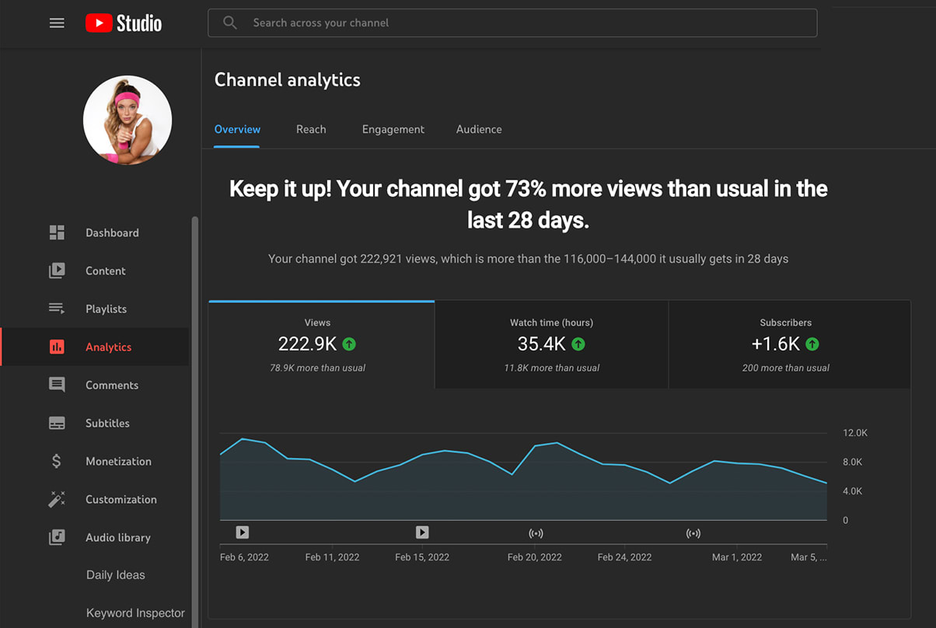The height and width of the screenshot is (628, 936).
Task: Open Playlists from the sidebar icon
Action: click(x=57, y=309)
